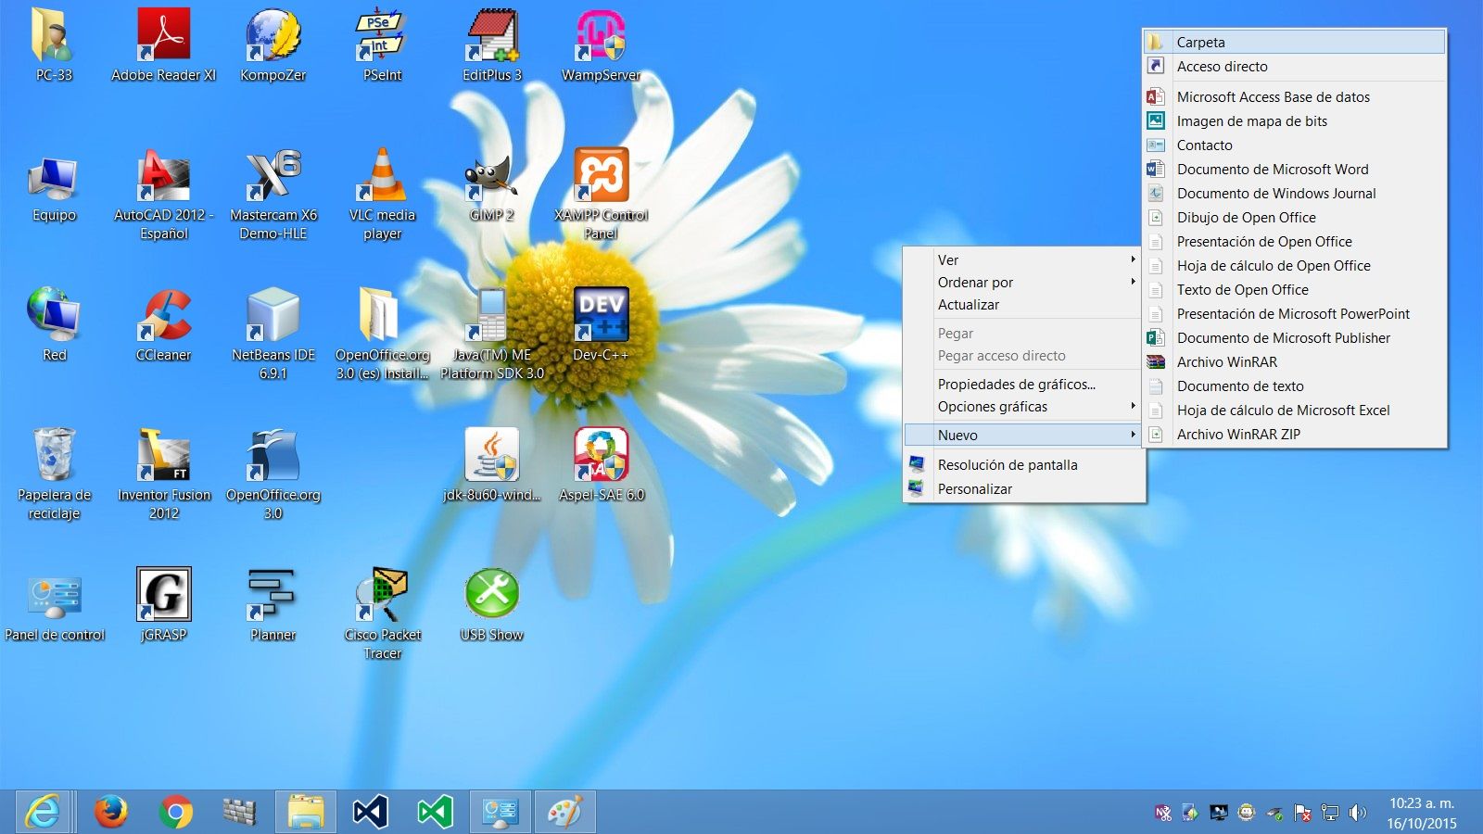Screen dimensions: 1483x834
Task: Select the XAMPP Control Panel icon
Action: coord(601,176)
